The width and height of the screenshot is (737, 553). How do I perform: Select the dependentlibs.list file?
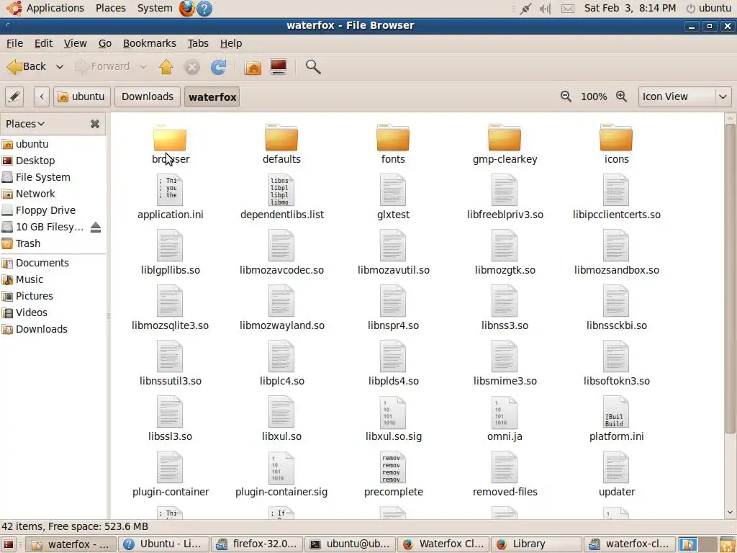click(x=281, y=197)
